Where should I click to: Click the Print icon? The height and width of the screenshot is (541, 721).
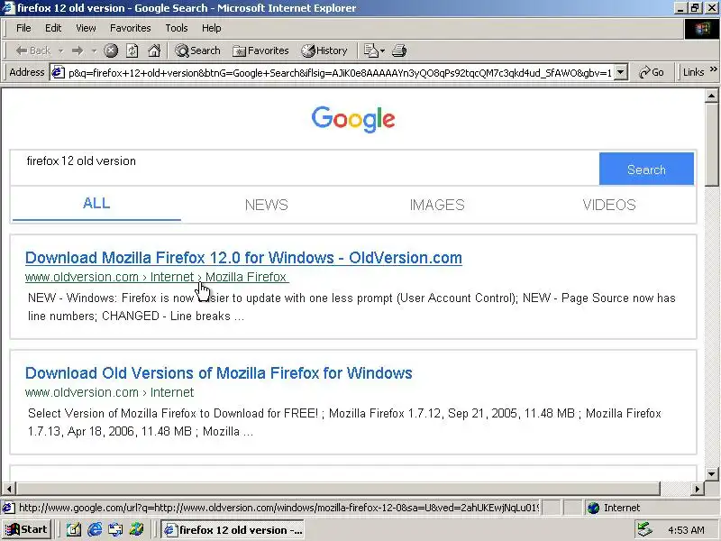click(x=399, y=50)
